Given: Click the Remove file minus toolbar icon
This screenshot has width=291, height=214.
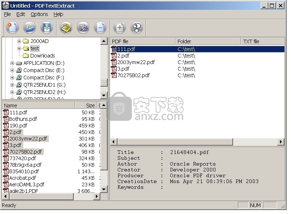Looking at the screenshot, I should point(100,28).
